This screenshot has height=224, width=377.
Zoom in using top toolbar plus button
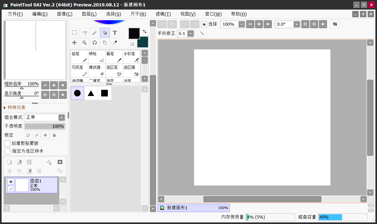point(259,24)
